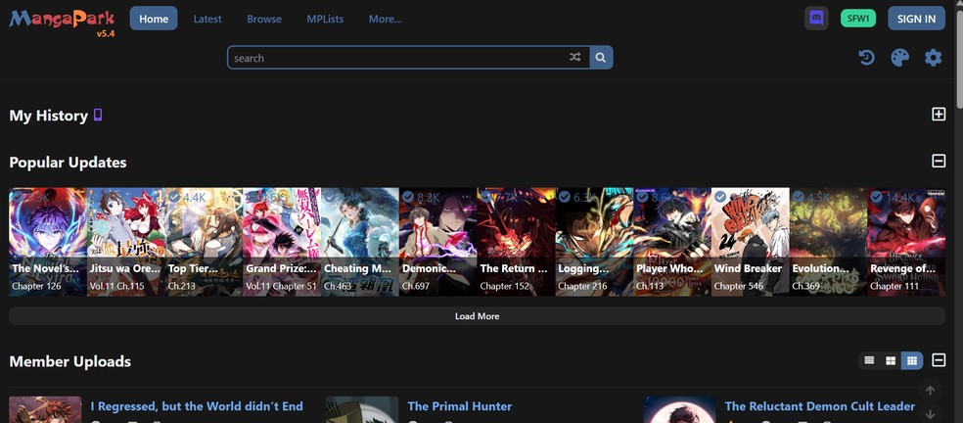Click check badge on Top Tier cover
963x423 pixels.
tap(174, 197)
